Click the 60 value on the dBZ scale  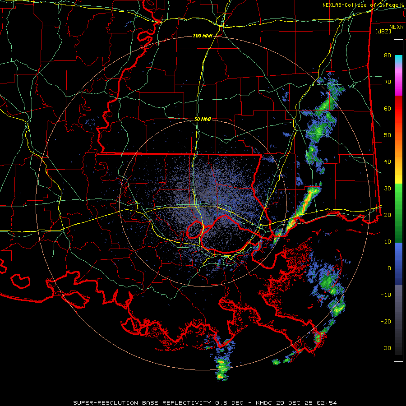tap(388, 109)
